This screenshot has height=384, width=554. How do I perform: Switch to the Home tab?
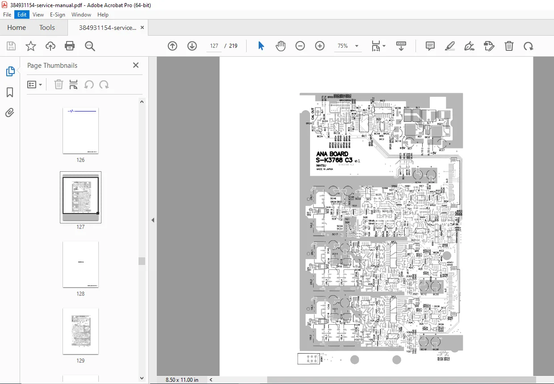coord(17,28)
